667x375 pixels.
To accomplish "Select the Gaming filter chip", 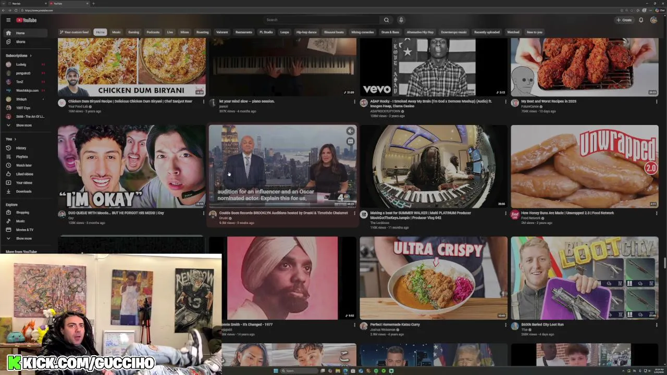I will click(x=134, y=32).
